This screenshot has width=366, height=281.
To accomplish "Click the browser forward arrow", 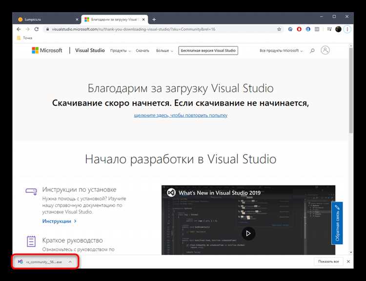I will pos(27,29).
